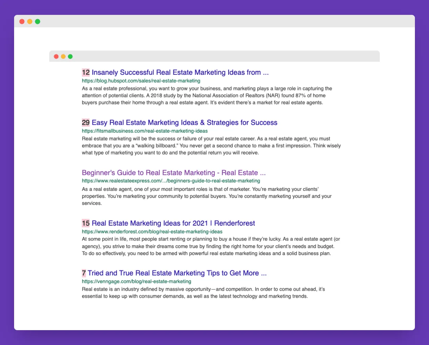Click the yellow circle on the outer window bar
429x345 pixels.
(30, 22)
